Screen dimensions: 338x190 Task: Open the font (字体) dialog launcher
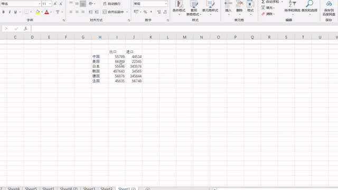(x=64, y=20)
